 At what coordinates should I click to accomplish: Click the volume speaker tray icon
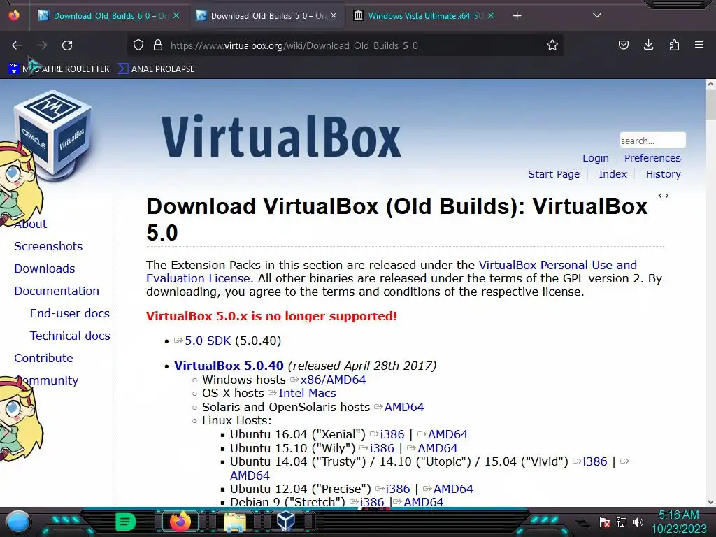[638, 522]
